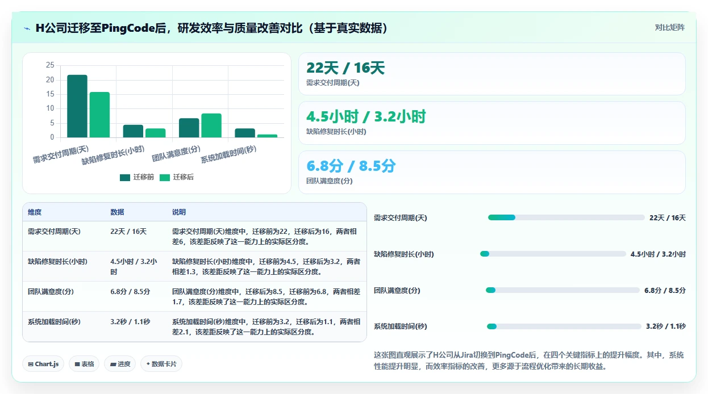
Task: Click table value 6.8分 / 8.5分
Action: coord(130,291)
